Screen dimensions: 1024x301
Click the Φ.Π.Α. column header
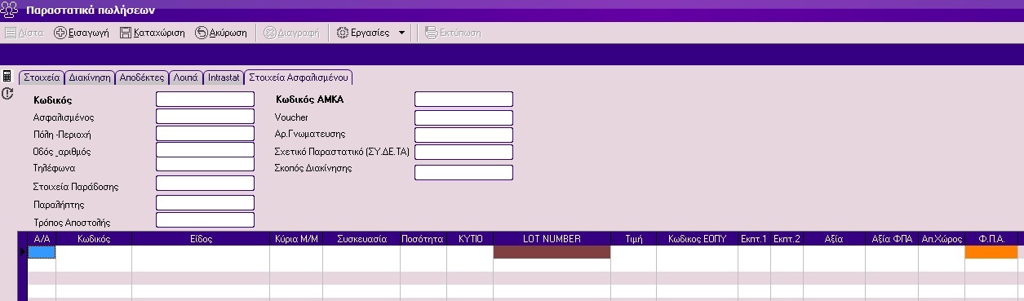click(x=991, y=239)
